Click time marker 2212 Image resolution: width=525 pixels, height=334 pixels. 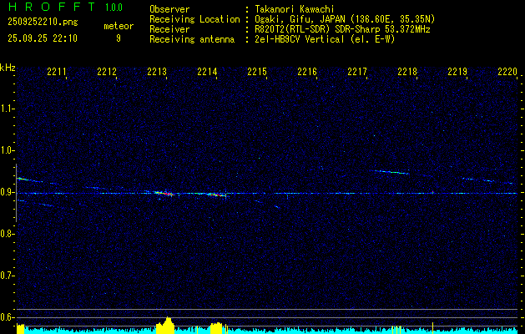pyautogui.click(x=107, y=72)
